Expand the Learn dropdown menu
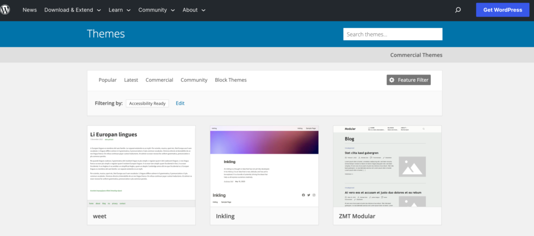 (119, 10)
